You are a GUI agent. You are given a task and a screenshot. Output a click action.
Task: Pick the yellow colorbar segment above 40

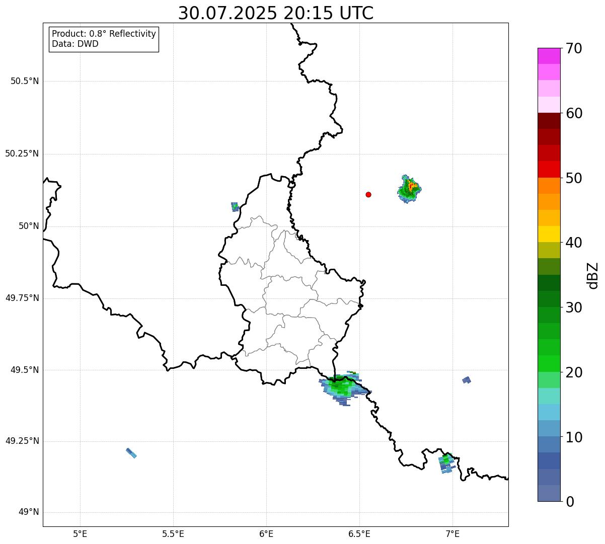pyautogui.click(x=549, y=234)
